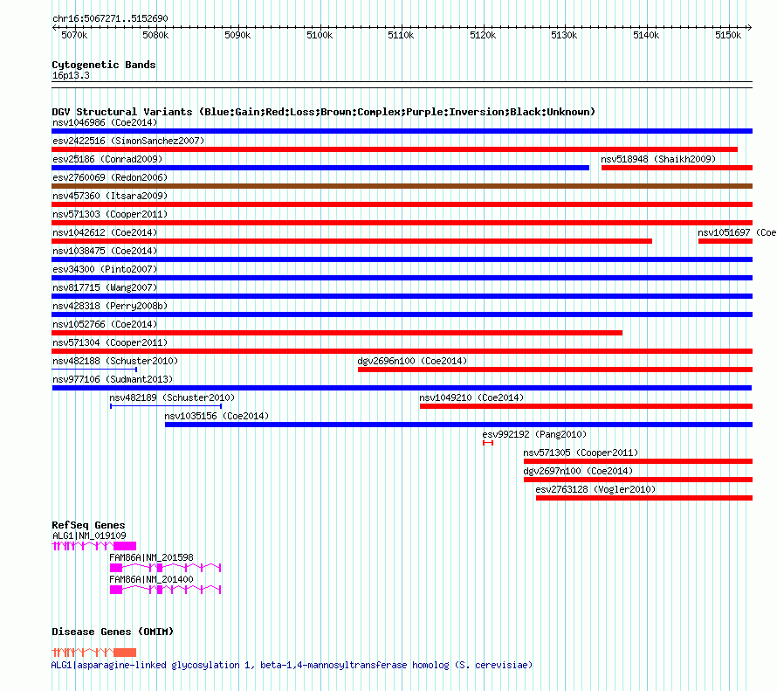Click the nsv571304 (Cooper2011) label
This screenshot has width=777, height=691.
click(x=110, y=342)
